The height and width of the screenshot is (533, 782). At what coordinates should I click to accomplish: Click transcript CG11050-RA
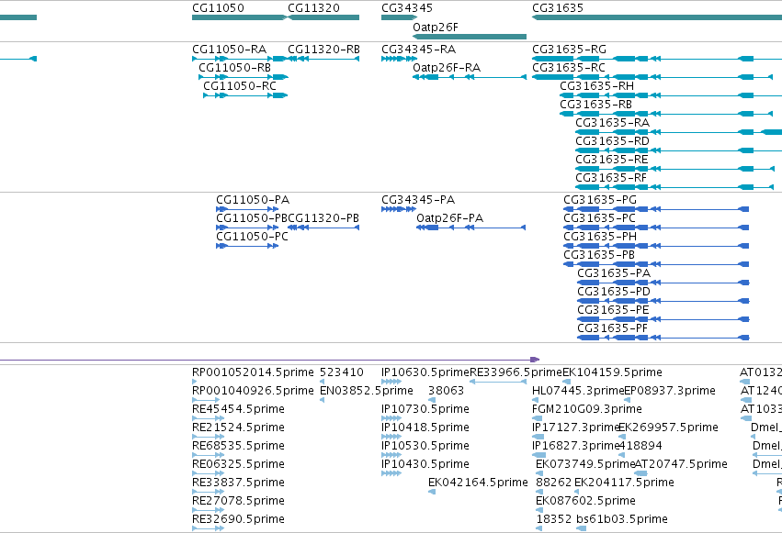point(240,59)
